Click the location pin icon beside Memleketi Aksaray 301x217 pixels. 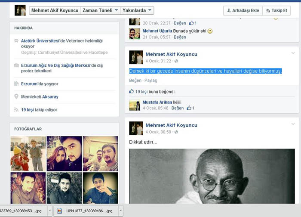click(16, 96)
